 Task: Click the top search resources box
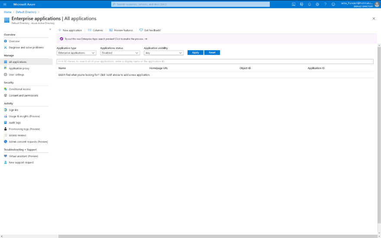pyautogui.click(x=190, y=4)
